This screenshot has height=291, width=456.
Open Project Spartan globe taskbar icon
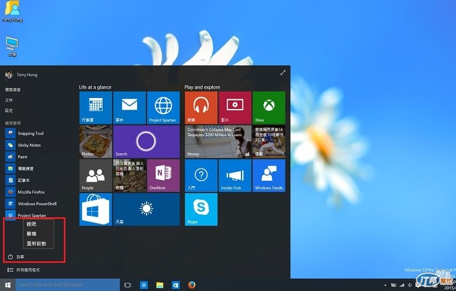click(x=144, y=285)
